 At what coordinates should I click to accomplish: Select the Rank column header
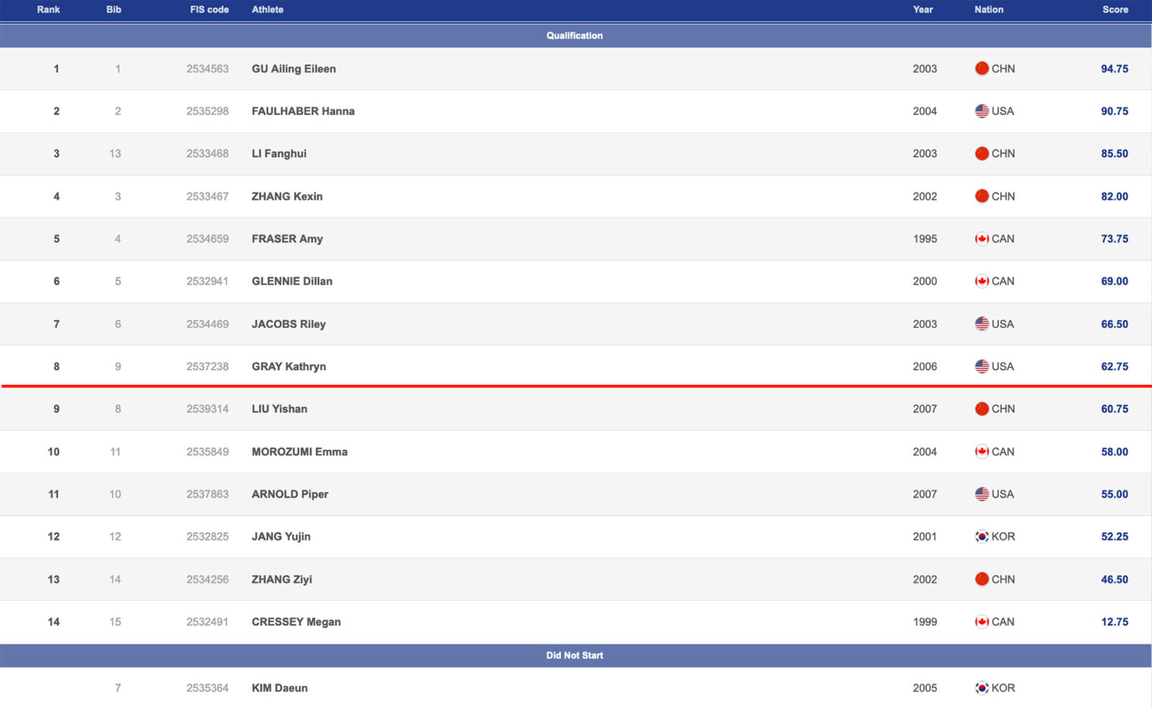click(48, 9)
